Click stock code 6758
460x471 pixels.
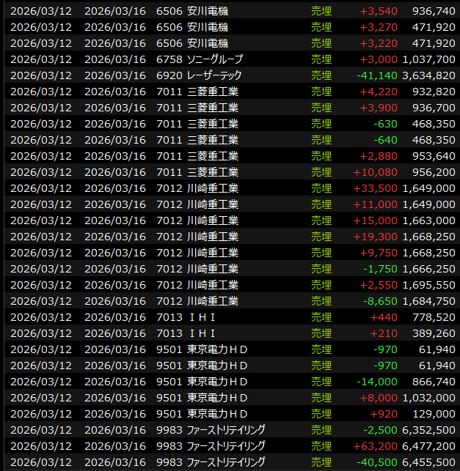pos(169,59)
